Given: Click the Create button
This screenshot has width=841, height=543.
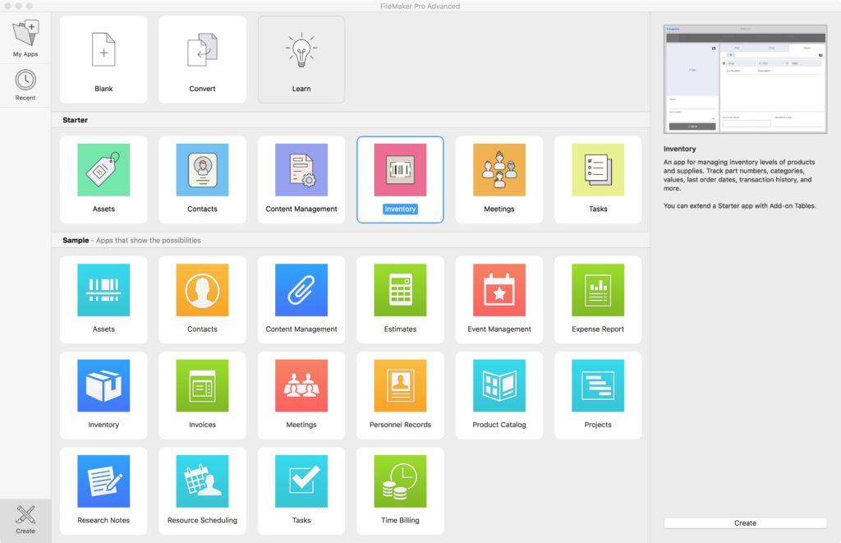Looking at the screenshot, I should (745, 522).
